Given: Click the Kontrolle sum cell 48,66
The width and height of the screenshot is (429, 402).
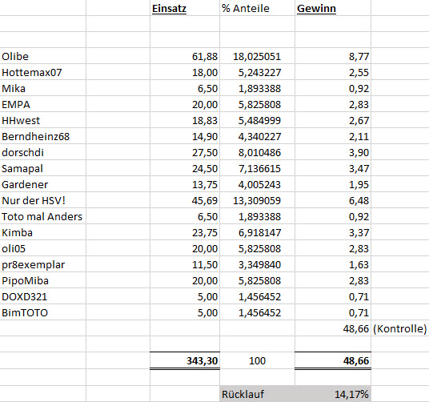Looking at the screenshot, I should coord(333,328).
